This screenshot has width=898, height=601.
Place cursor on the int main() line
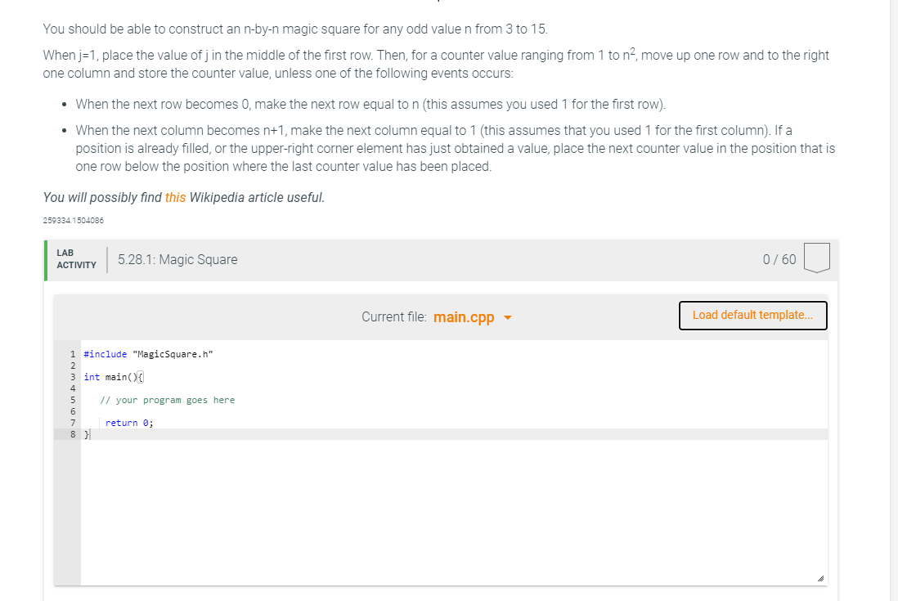click(114, 377)
